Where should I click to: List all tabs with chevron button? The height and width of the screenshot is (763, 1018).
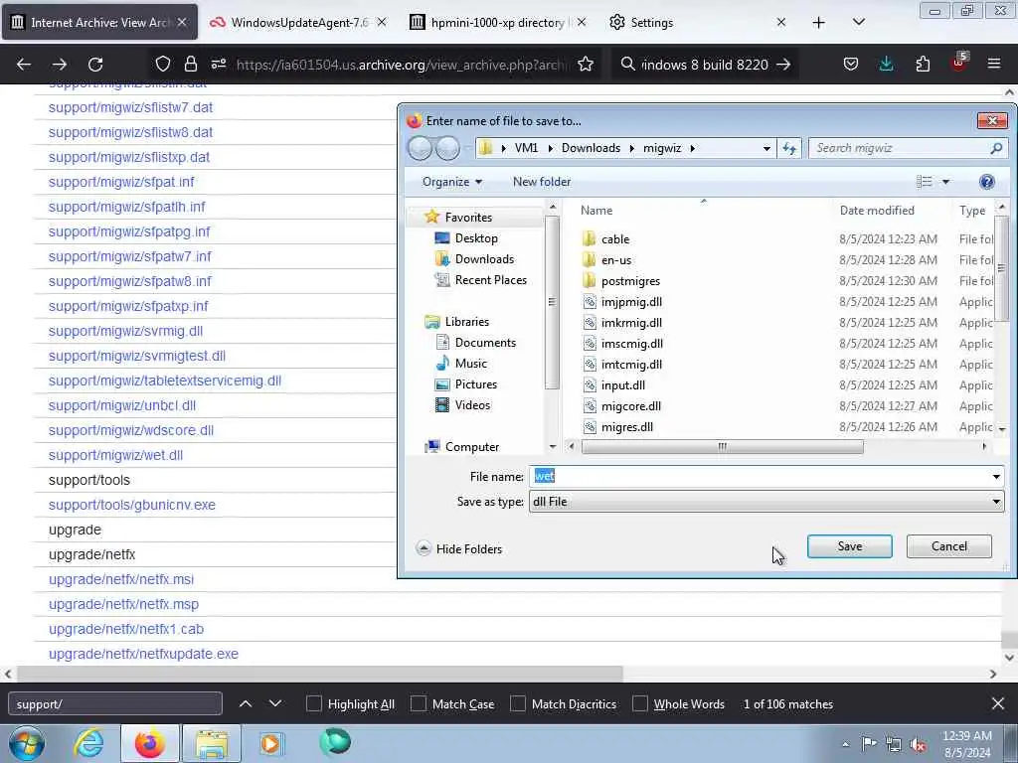point(858,22)
